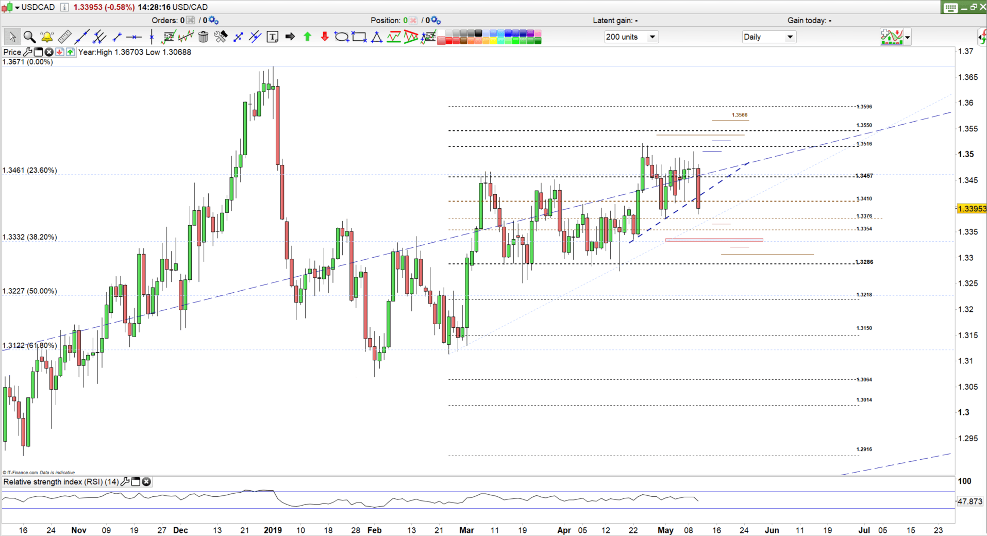Open info icon next to USDCAD
This screenshot has width=987, height=536.
(x=64, y=7)
